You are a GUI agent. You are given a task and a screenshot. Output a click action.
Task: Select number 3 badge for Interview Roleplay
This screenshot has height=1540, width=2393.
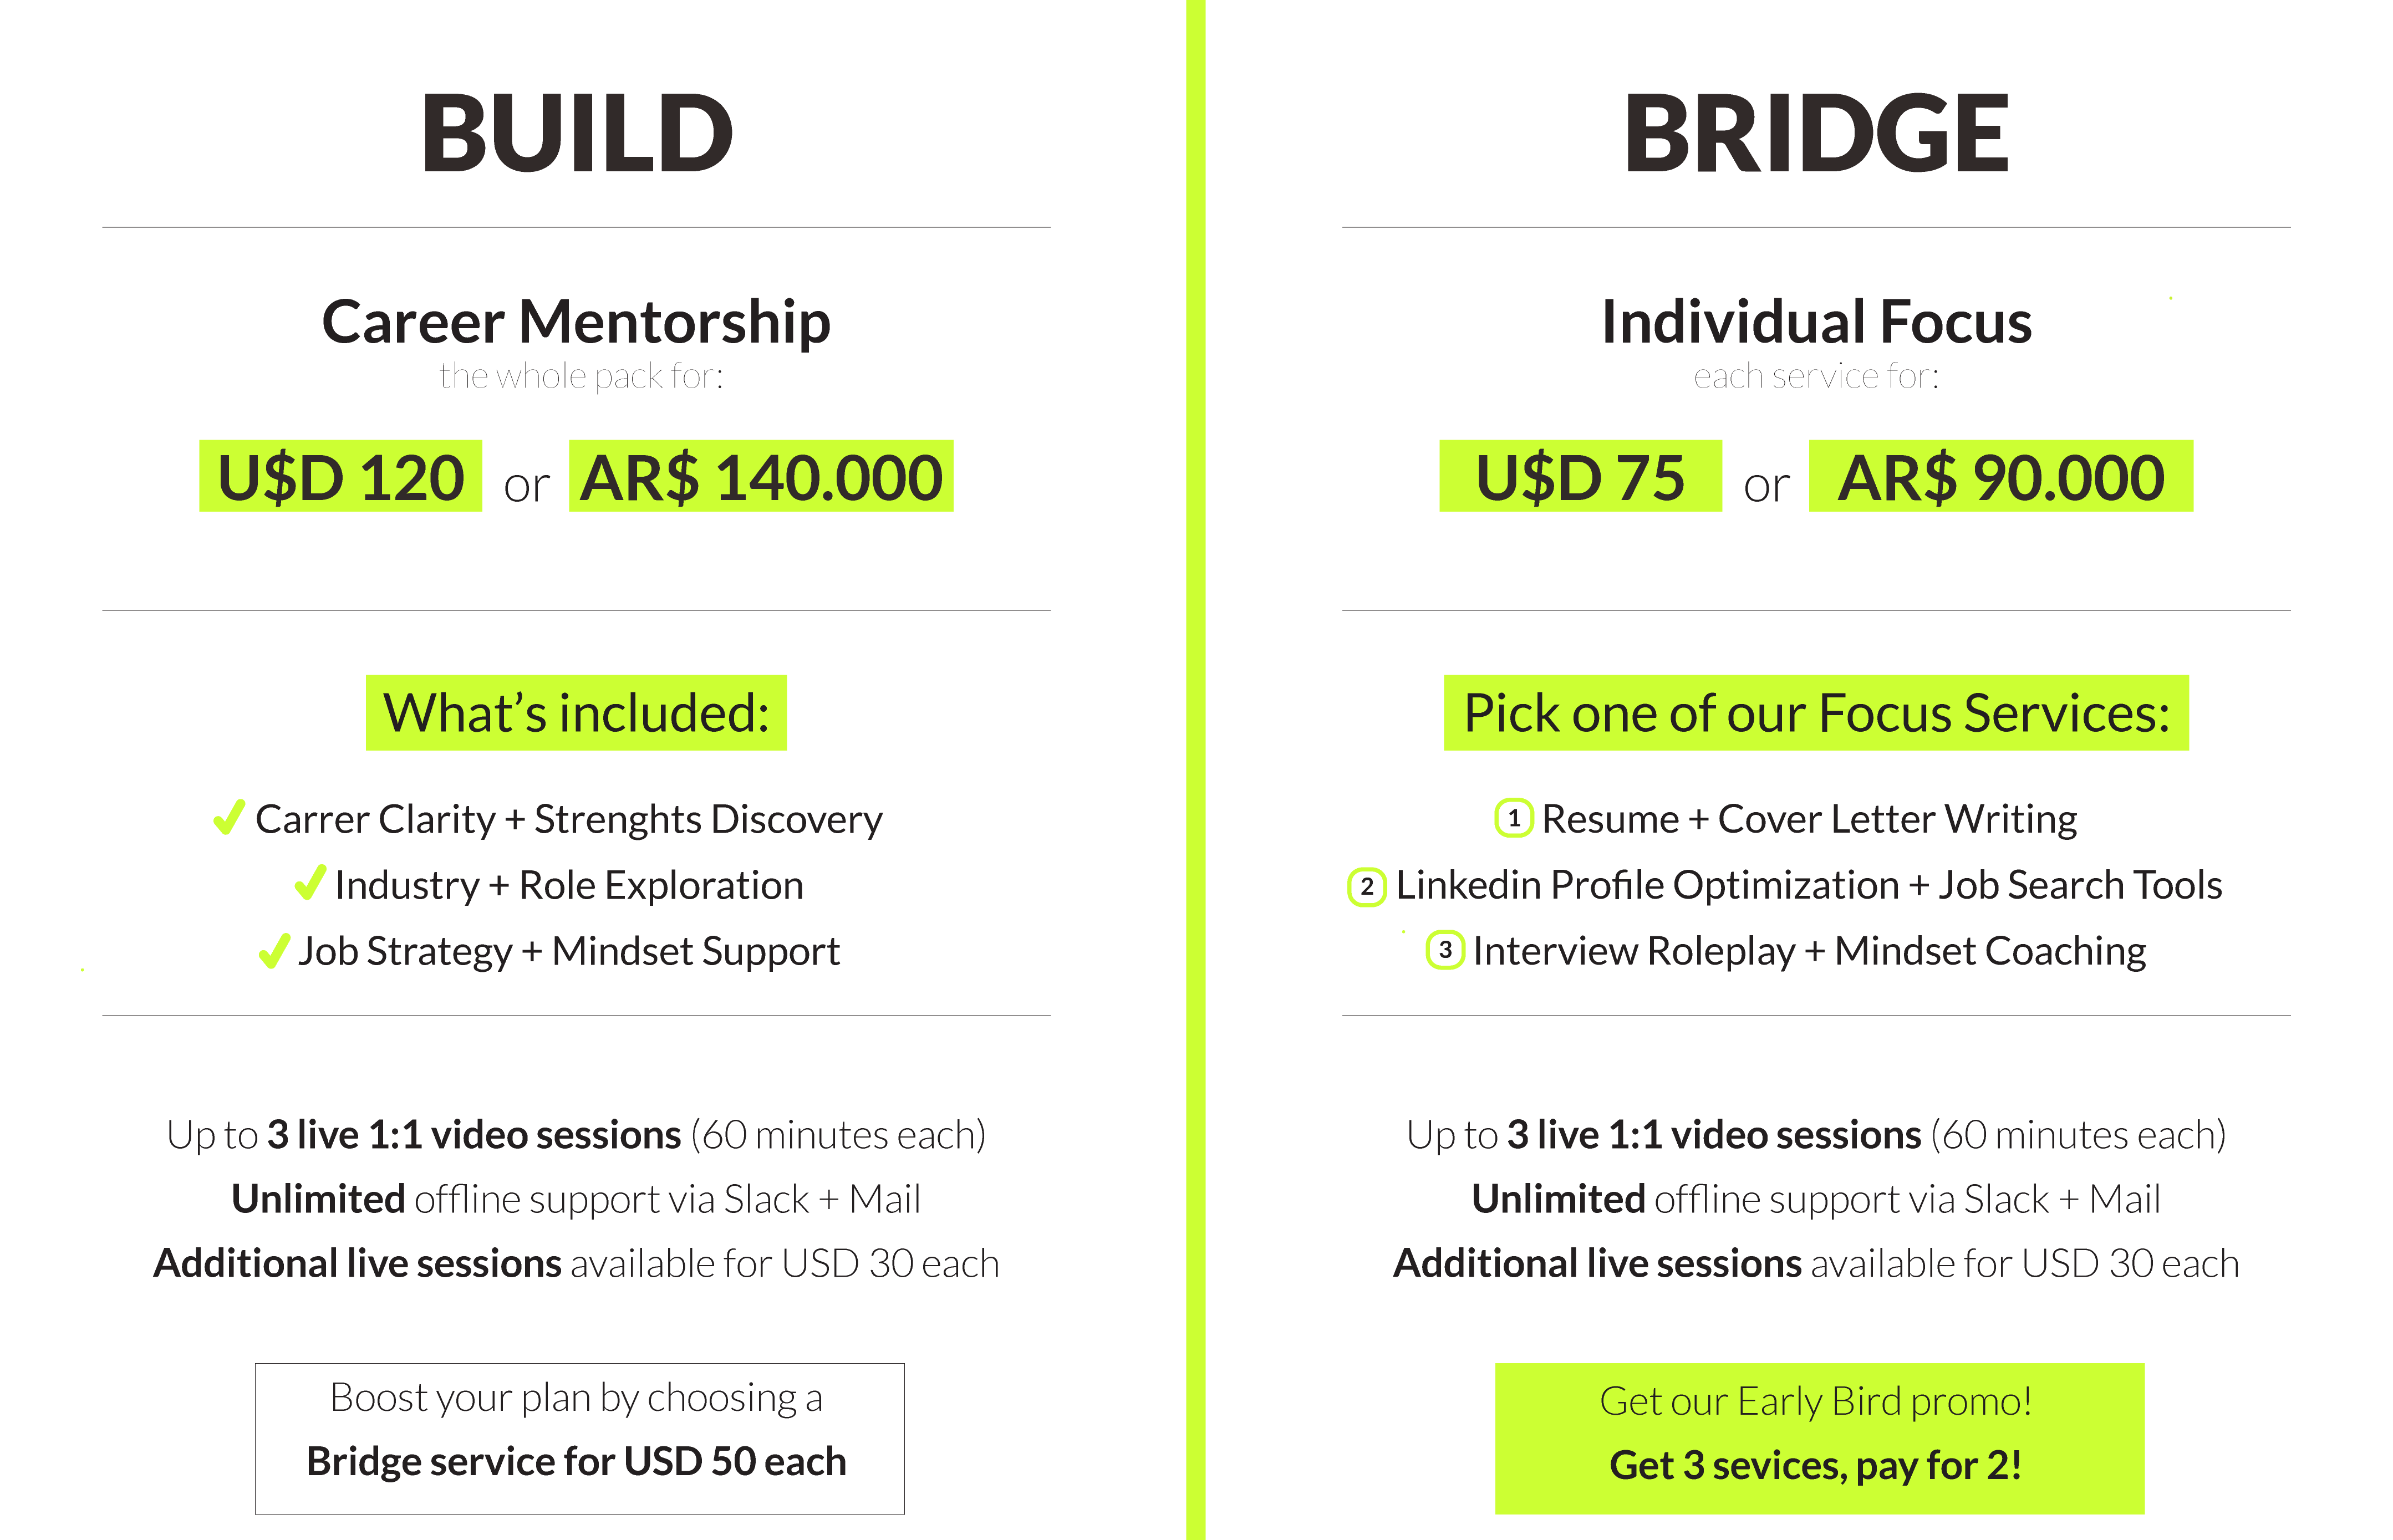pos(1445,950)
